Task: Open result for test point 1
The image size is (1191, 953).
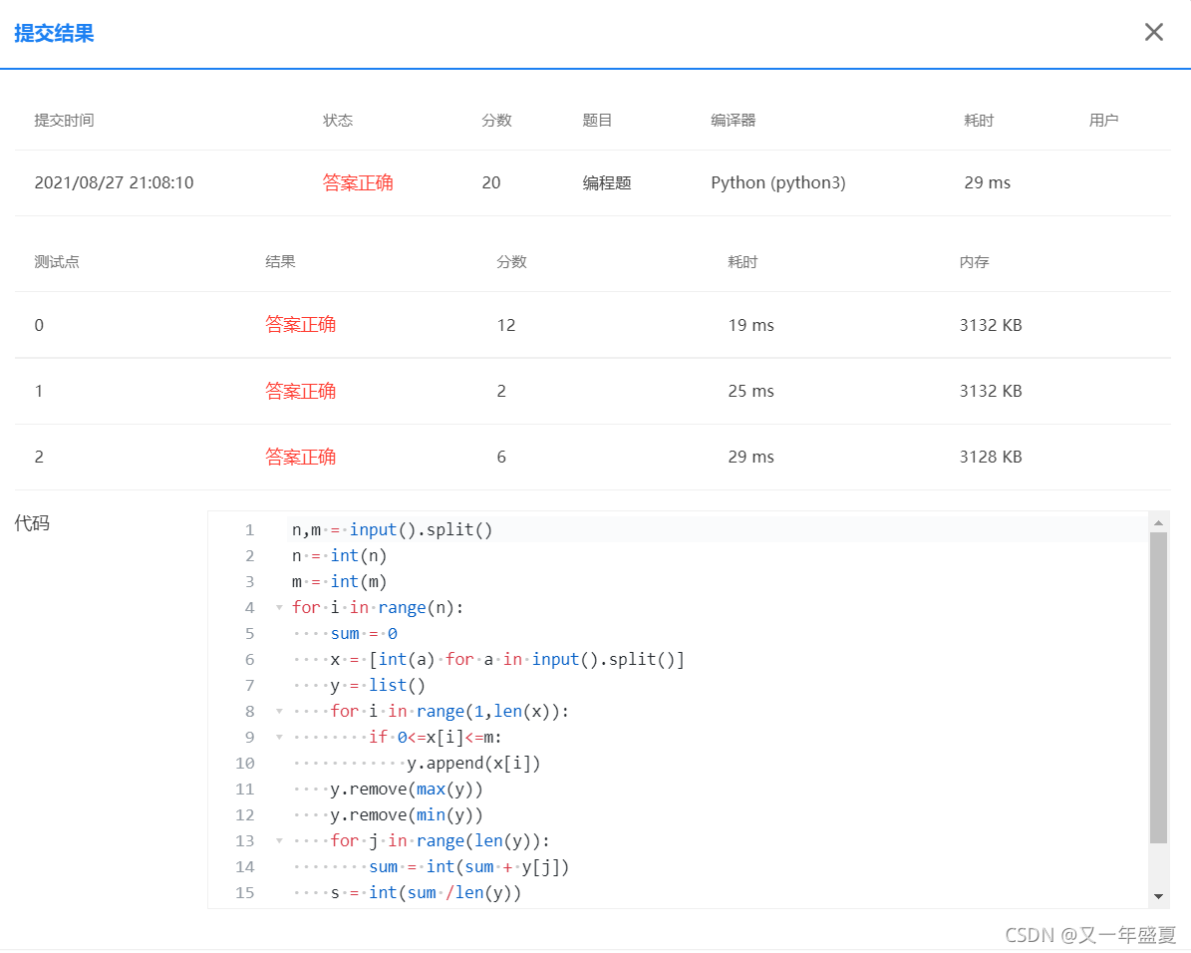Action: tap(301, 391)
